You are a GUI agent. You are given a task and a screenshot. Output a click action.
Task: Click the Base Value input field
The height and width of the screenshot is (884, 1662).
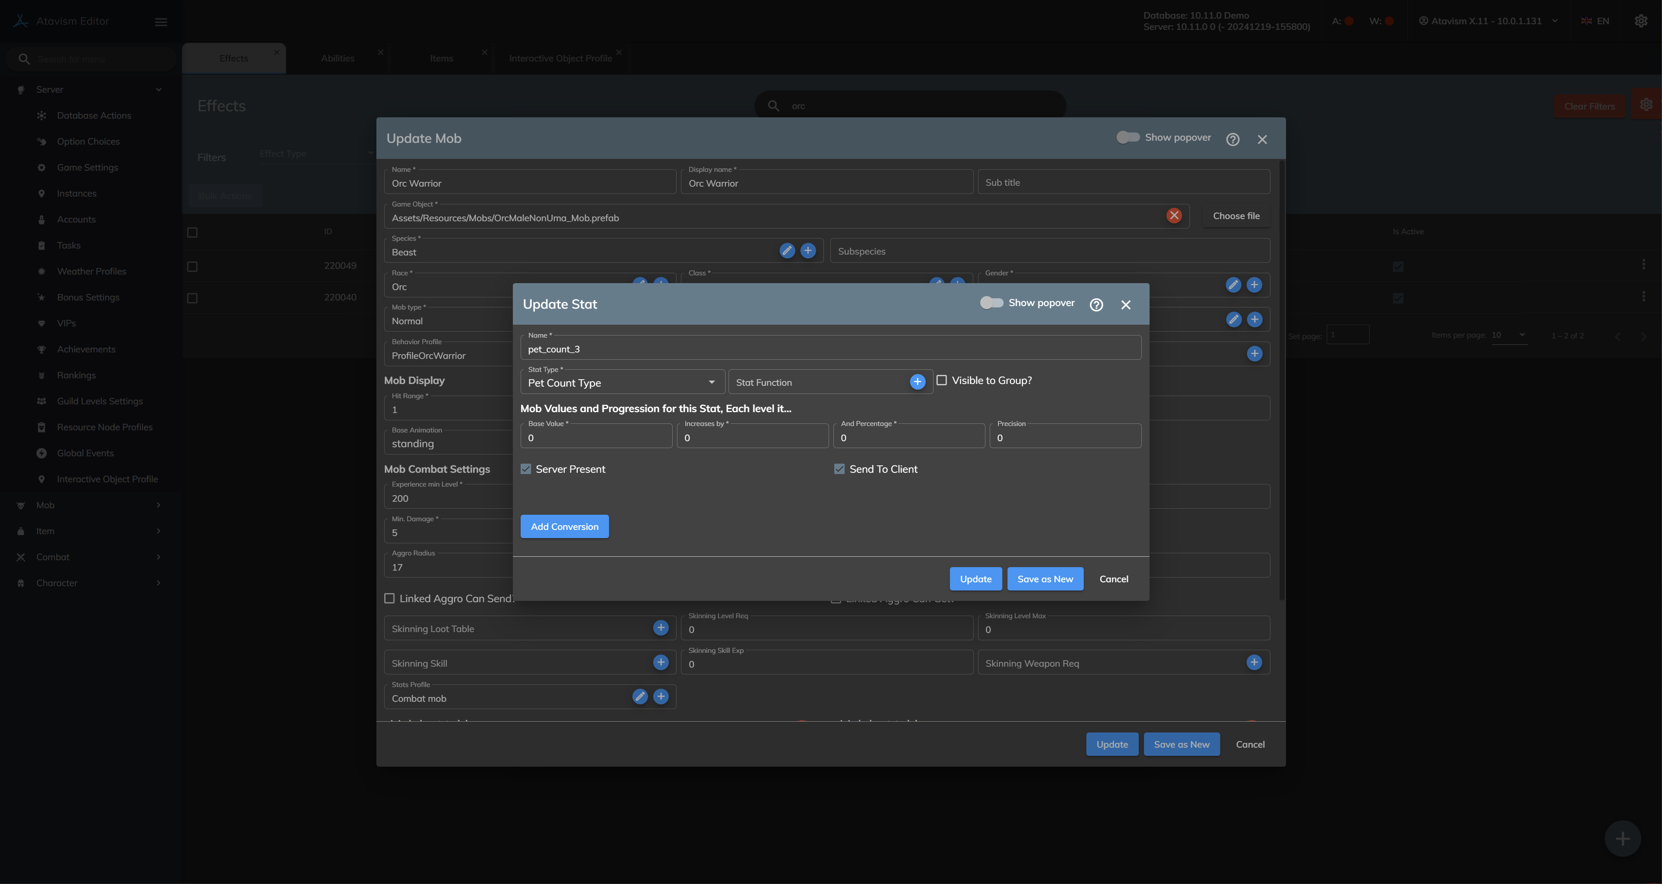tap(596, 438)
